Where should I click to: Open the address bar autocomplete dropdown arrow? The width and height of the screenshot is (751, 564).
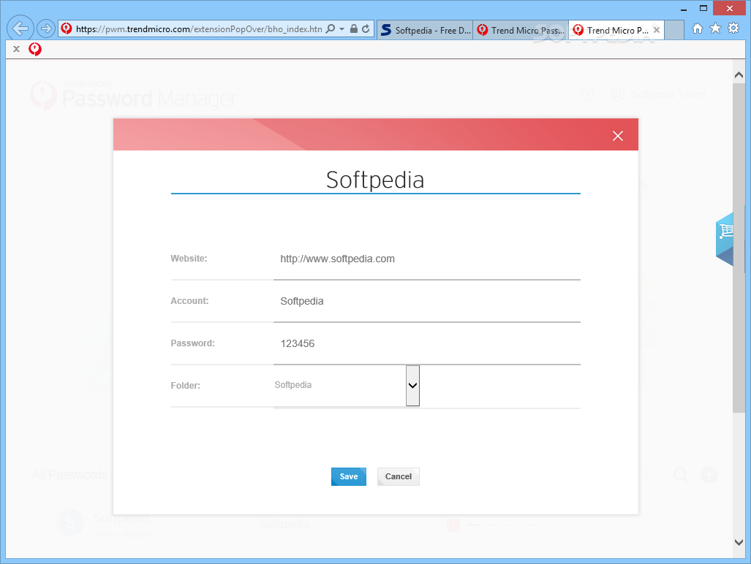(x=342, y=28)
